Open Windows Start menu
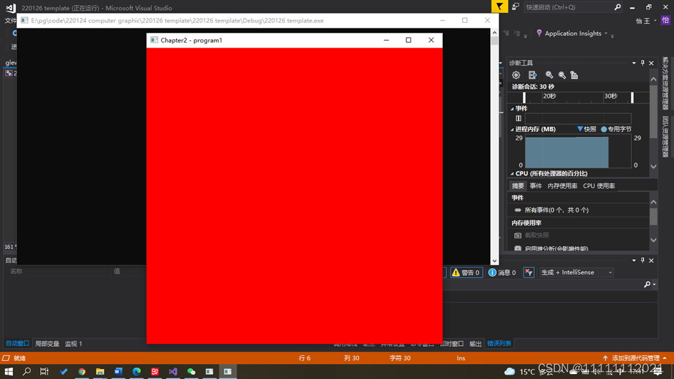The width and height of the screenshot is (674, 379). pyautogui.click(x=9, y=371)
